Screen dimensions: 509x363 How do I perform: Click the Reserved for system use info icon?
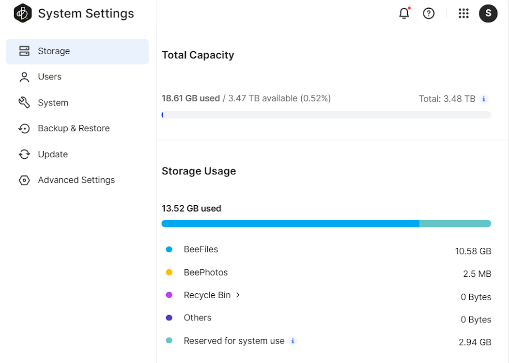[293, 341]
